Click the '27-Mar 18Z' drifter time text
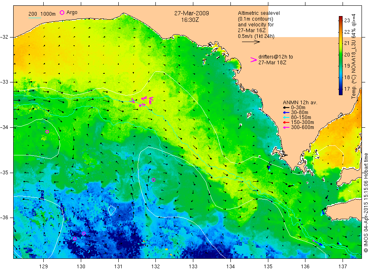 pos(272,63)
